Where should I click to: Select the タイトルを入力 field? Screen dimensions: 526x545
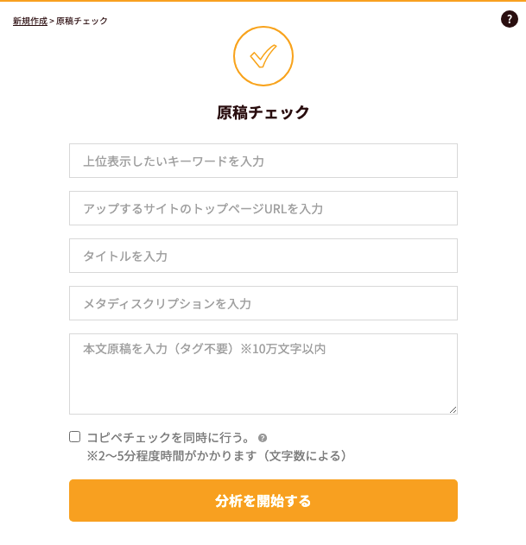(x=263, y=256)
